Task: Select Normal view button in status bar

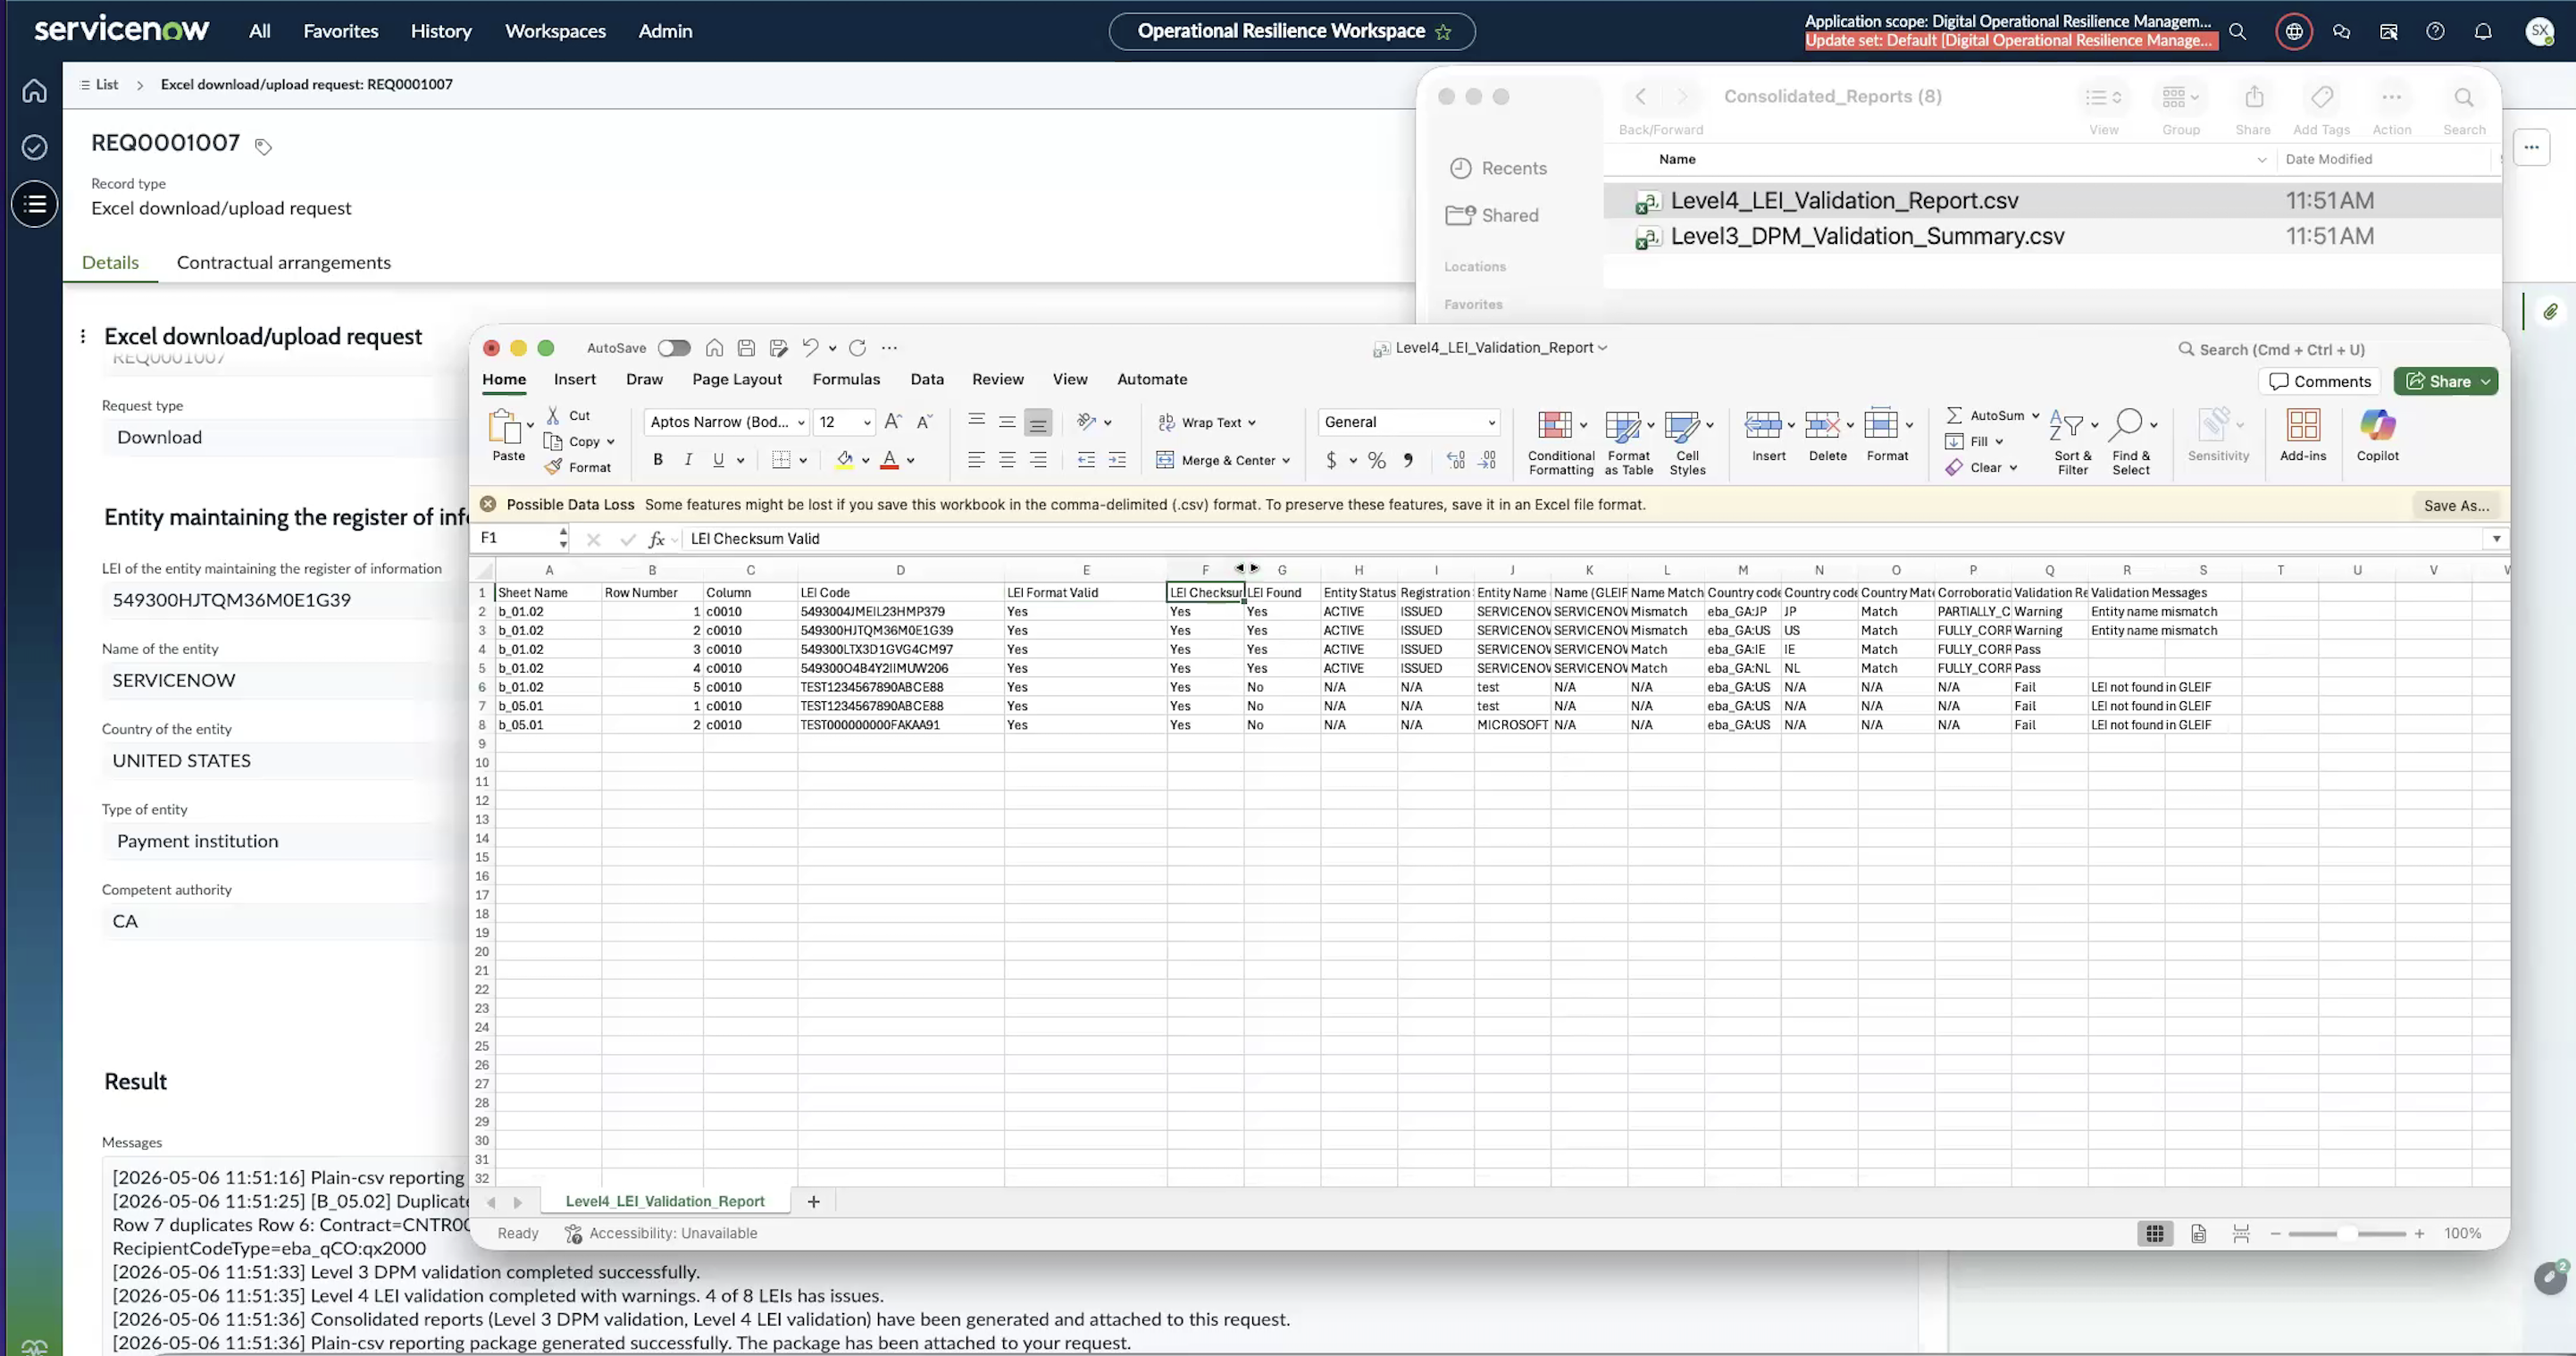Action: click(2155, 1234)
